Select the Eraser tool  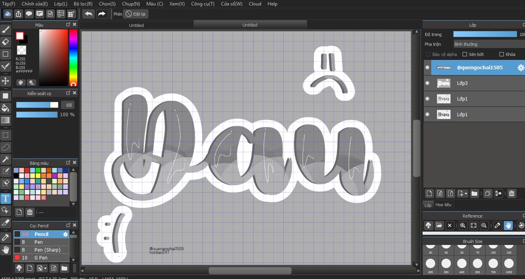click(6, 42)
